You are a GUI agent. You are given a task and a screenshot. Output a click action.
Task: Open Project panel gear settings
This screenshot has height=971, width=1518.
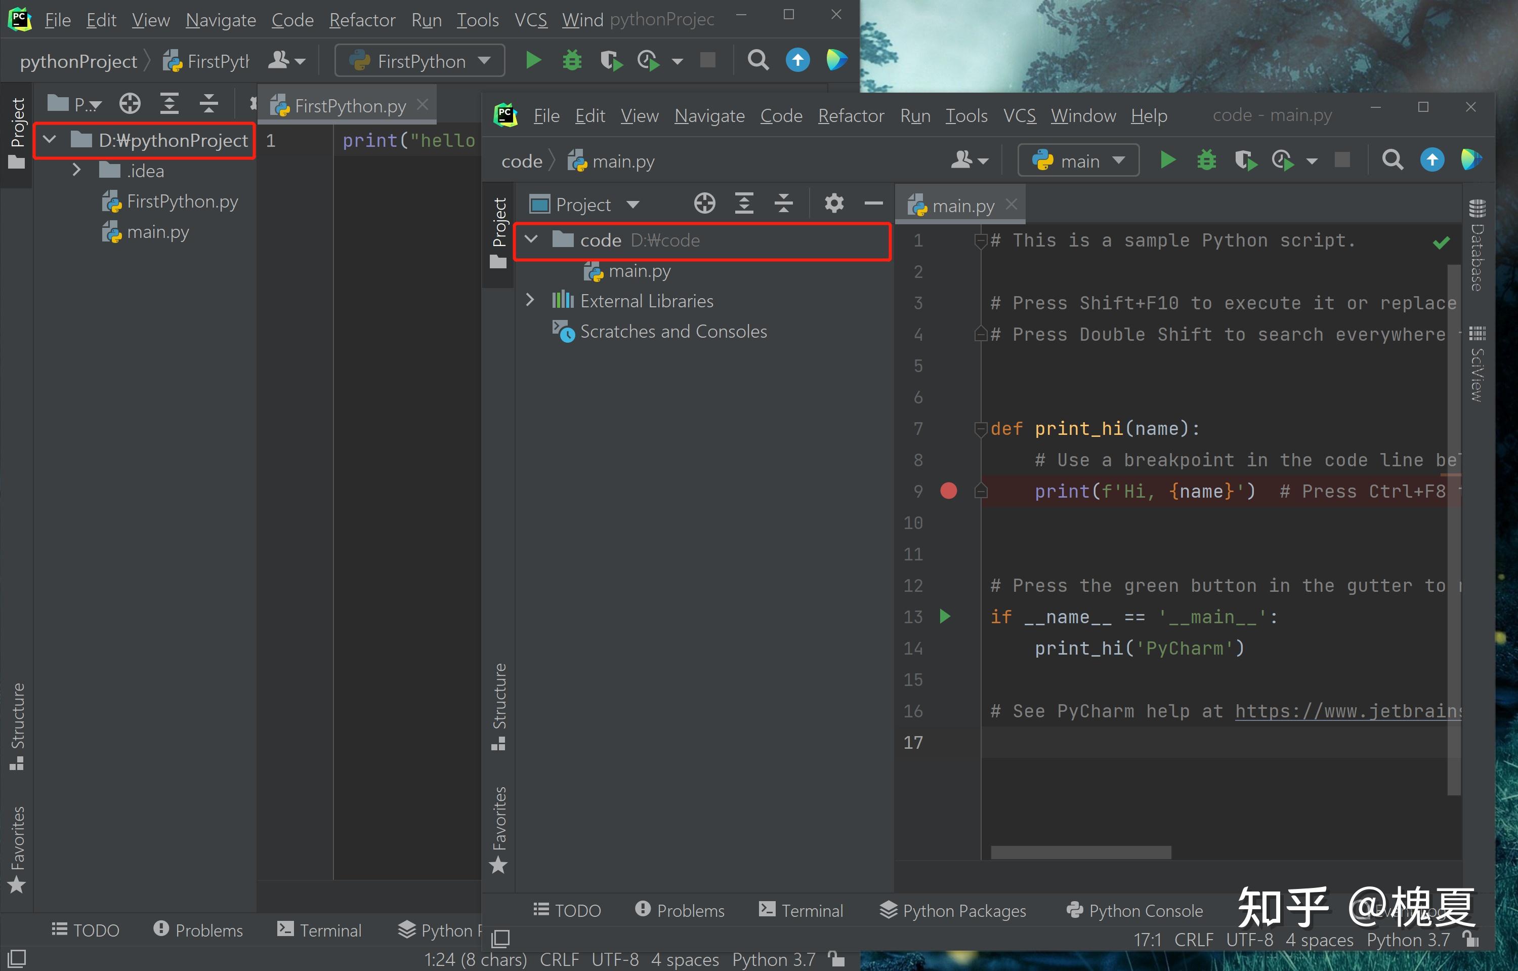(x=833, y=203)
